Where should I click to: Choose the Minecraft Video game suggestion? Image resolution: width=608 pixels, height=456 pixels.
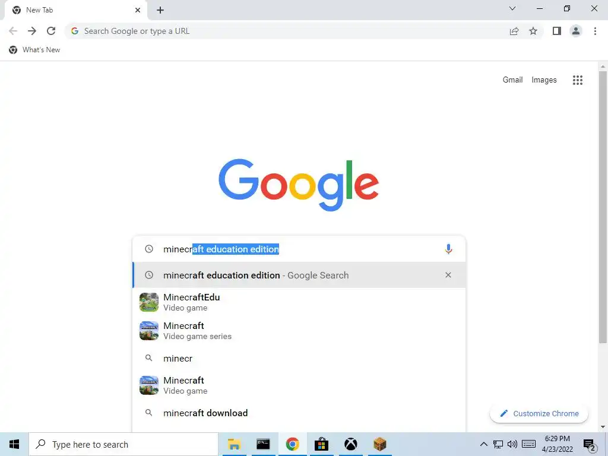(299, 385)
